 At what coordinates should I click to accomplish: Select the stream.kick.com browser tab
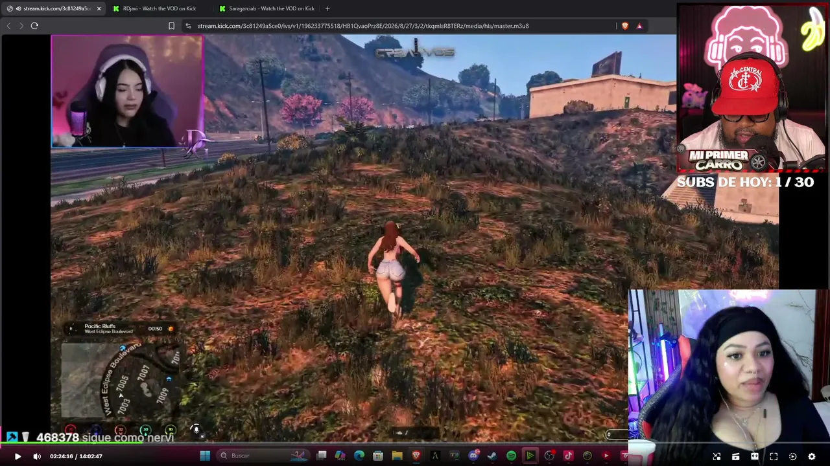click(x=53, y=8)
